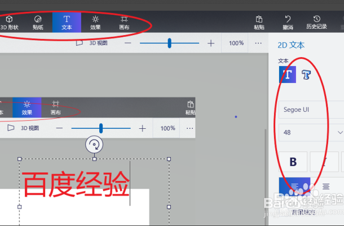Select the 3D text mode icon
Viewport: 344px width, 226px height.
(x=306, y=75)
